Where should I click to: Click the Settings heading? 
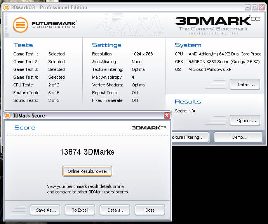pyautogui.click(x=107, y=45)
